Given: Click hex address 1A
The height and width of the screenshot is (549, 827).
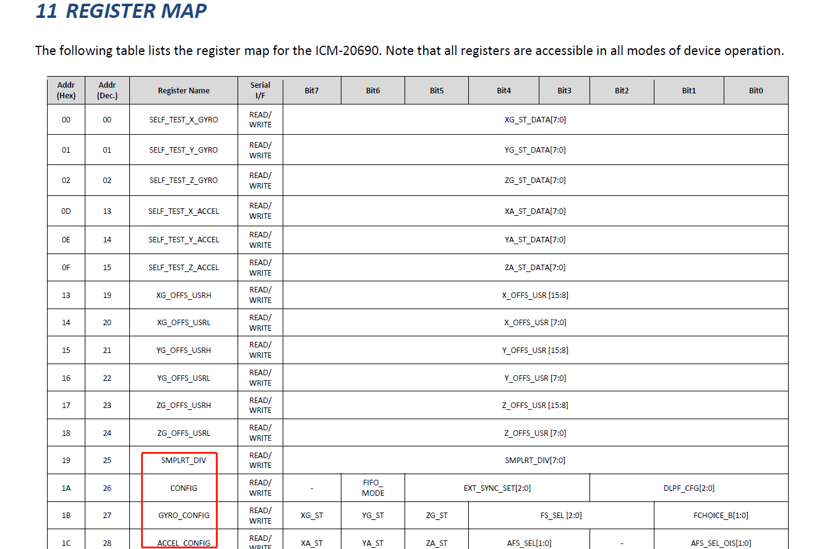Looking at the screenshot, I should point(66,488).
